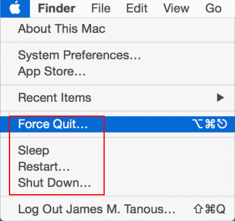Put the Mac to Sleep

click(117, 150)
